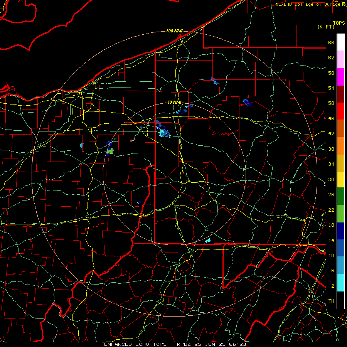Click the dark green legend swatch
347x347 pixels.
pos(340,196)
